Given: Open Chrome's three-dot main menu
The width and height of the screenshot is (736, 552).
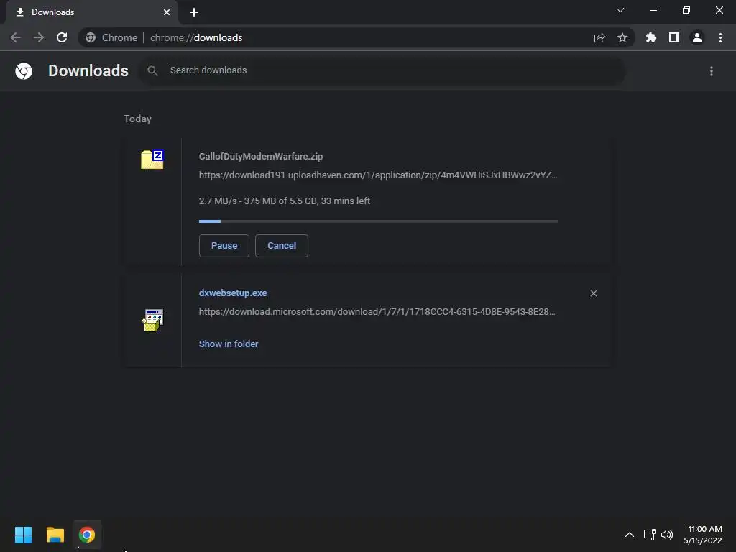Looking at the screenshot, I should click(720, 37).
